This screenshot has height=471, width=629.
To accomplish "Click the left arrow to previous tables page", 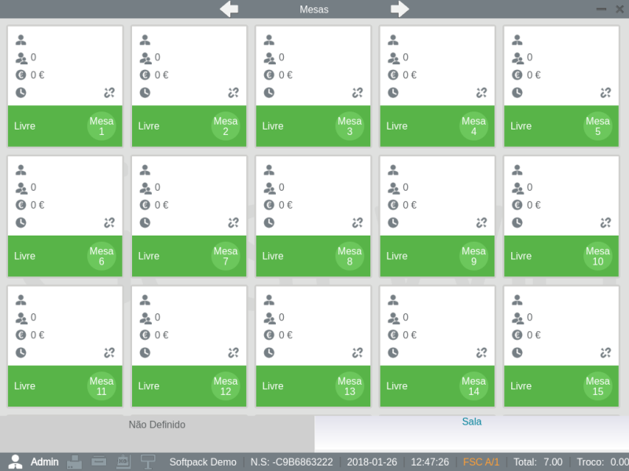I will pyautogui.click(x=229, y=9).
